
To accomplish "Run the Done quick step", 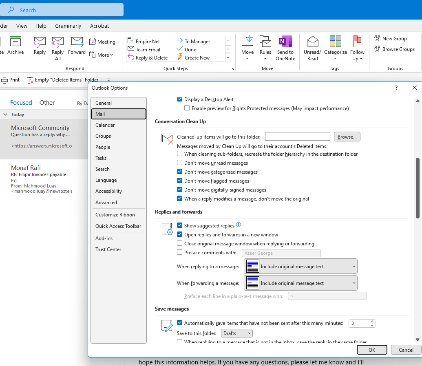I will point(186,49).
